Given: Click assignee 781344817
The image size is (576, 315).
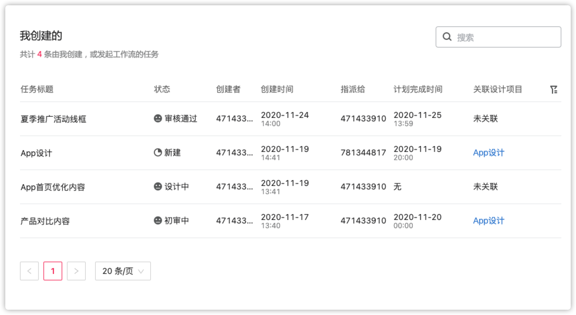Looking at the screenshot, I should (363, 153).
